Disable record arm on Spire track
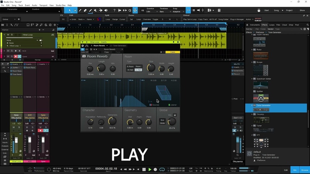 coord(15,56)
